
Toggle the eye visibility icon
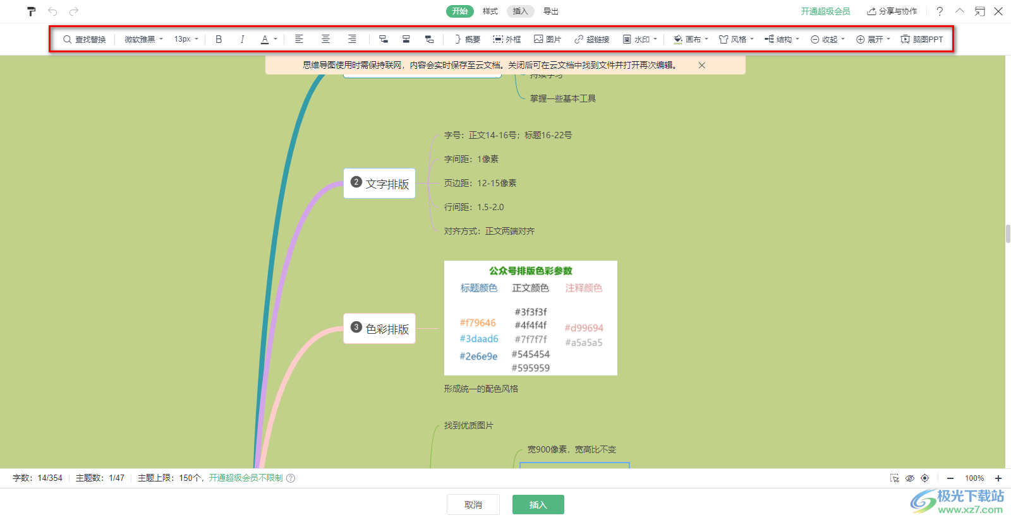(x=910, y=478)
